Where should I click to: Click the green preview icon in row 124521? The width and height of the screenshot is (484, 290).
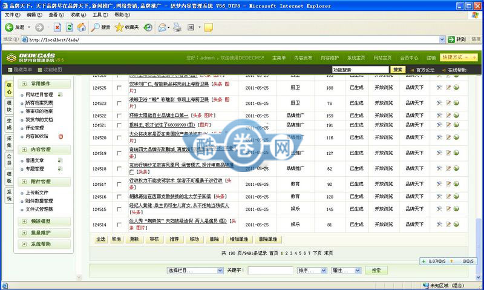(x=456, y=125)
